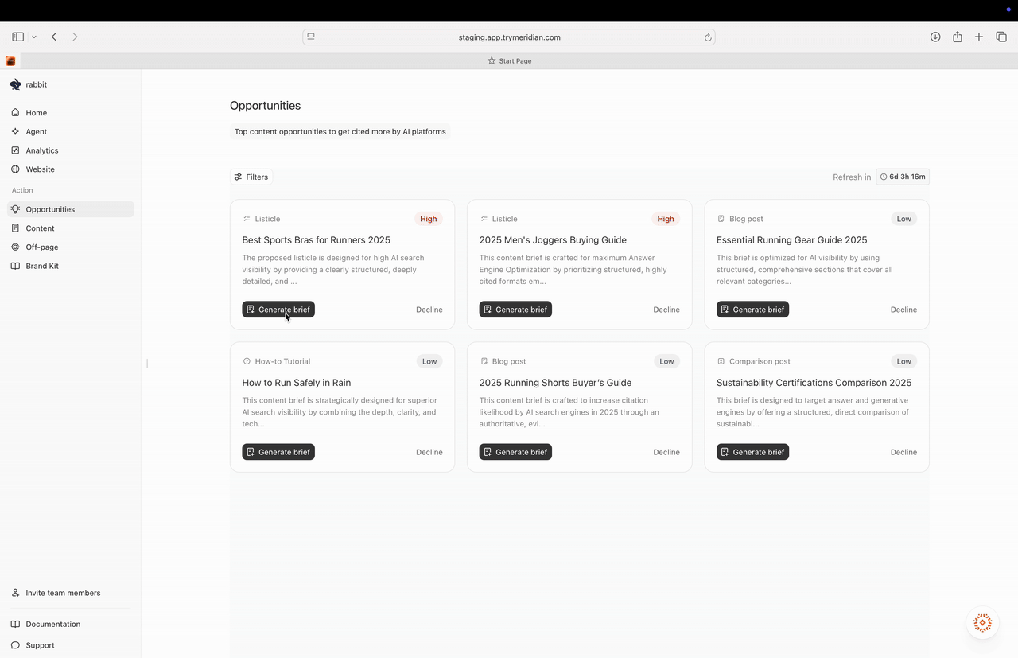1018x658 pixels.
Task: Click the 2025 Running Shorts Buyer's Guide title
Action: click(x=555, y=383)
